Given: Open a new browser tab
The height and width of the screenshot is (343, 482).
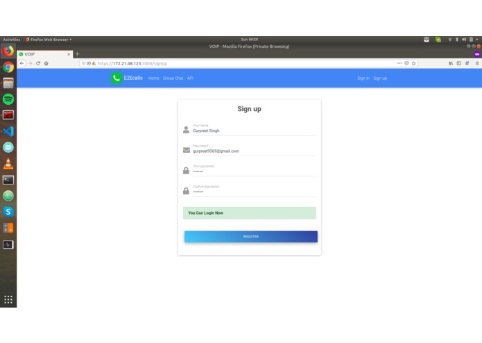Looking at the screenshot, I should [x=77, y=54].
